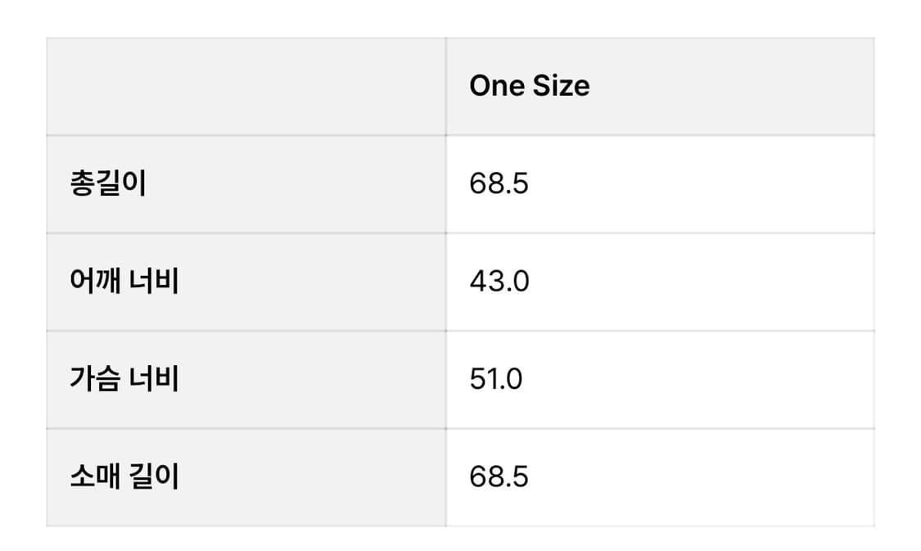Click the word 소매 in the last row
Image resolution: width=921 pixels, height=551 pixels.
95,476
